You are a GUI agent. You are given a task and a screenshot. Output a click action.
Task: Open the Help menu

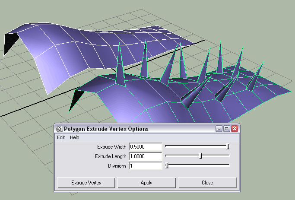click(x=75, y=137)
